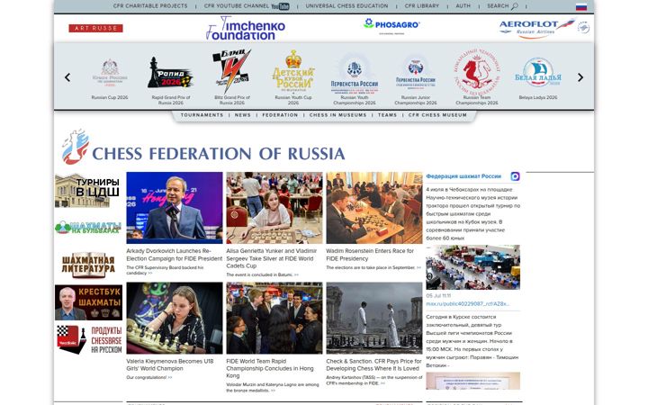
Task: Select Russian Team Championships 2026 logo
Action: 476,70
